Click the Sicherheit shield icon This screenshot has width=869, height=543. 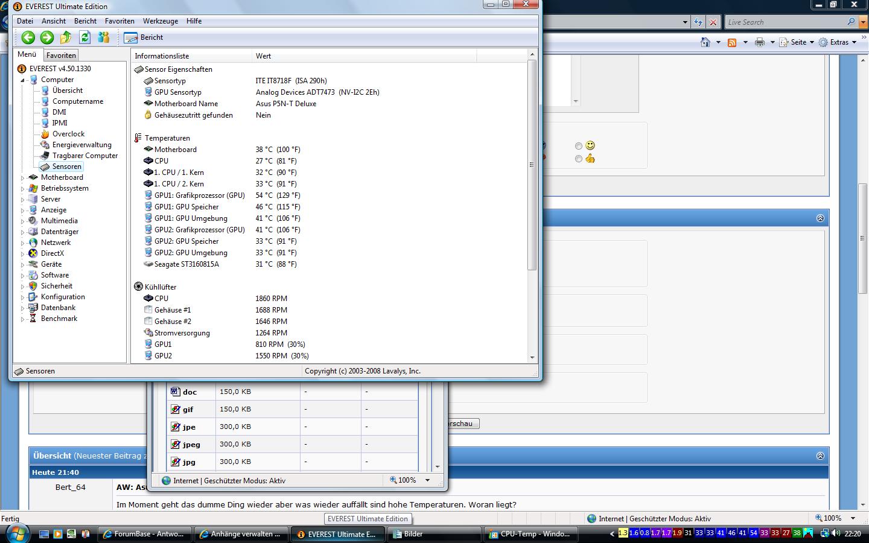33,286
